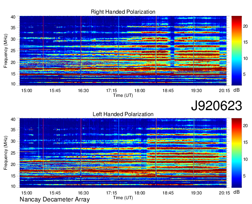252x204 pixels.
Task: Click the 5 dB tick on Left Handed colorbar
Action: [244, 176]
